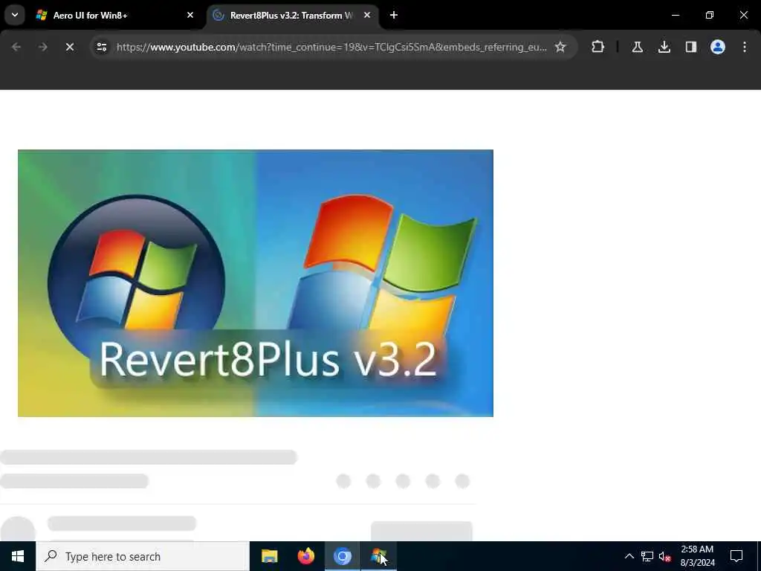Open File Explorer from the taskbar
Screen dimensions: 761x571
(x=269, y=556)
